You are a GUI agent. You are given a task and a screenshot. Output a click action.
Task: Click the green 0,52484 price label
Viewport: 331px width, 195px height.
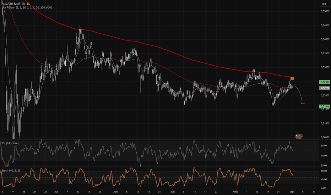click(x=325, y=82)
